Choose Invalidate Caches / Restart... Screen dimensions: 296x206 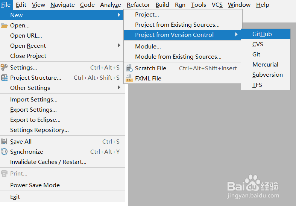tap(62, 162)
